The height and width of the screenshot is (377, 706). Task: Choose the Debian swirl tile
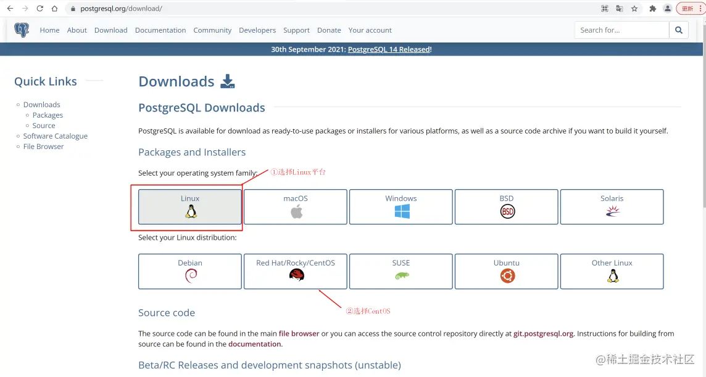[x=190, y=272]
